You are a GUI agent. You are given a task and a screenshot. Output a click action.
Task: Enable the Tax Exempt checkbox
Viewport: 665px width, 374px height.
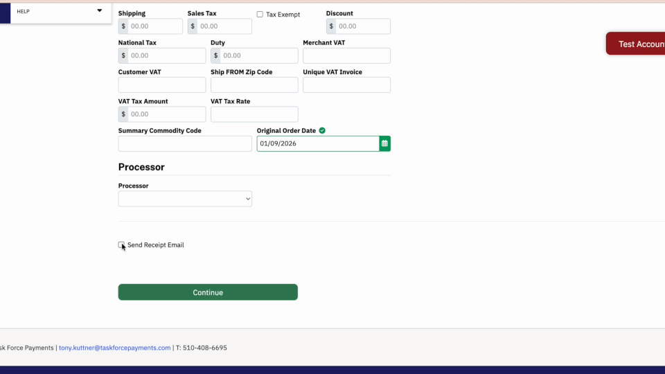pos(260,15)
